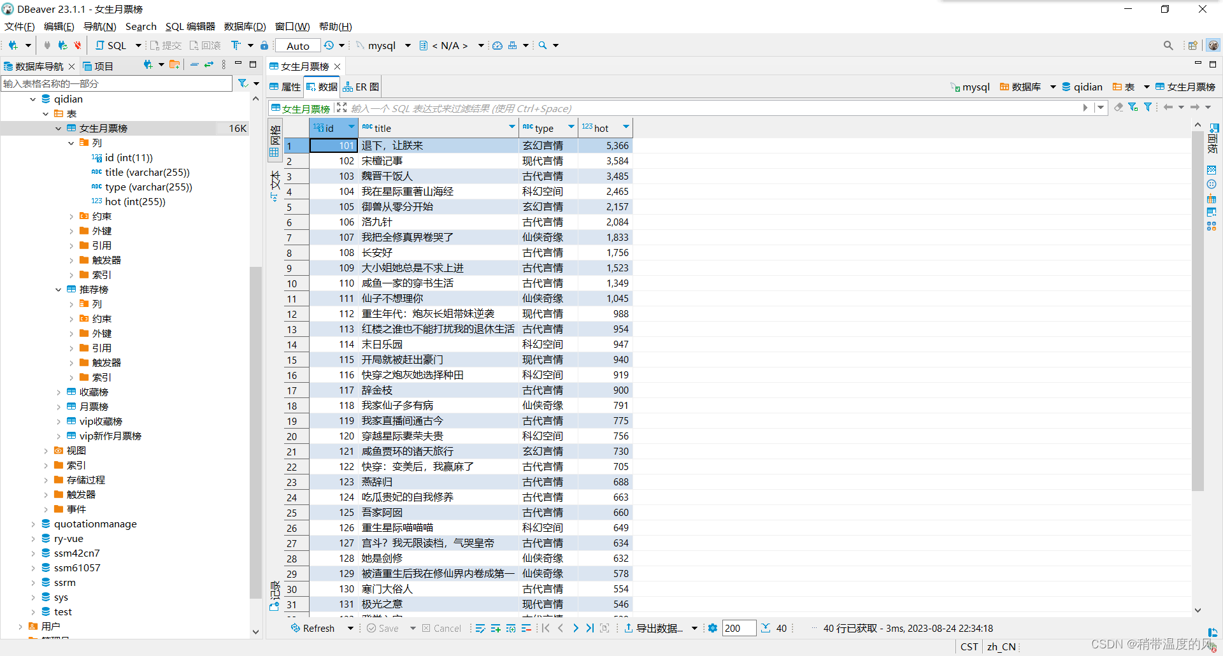Click the gray connect plug icon
The image size is (1223, 656).
pyautogui.click(x=47, y=45)
